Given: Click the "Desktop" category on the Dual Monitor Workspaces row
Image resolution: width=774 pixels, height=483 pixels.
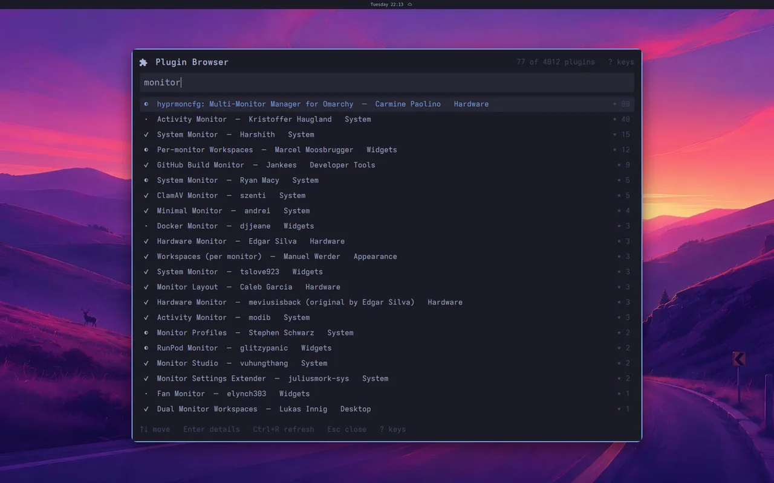Looking at the screenshot, I should [356, 409].
